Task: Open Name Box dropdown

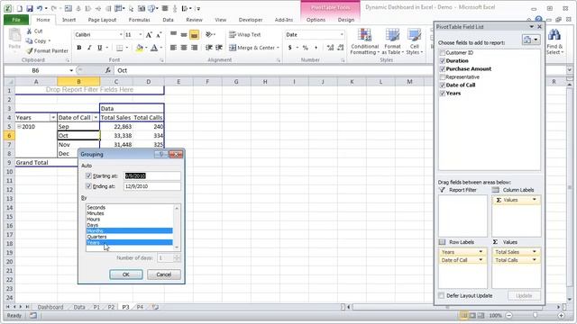Action: tap(71, 70)
